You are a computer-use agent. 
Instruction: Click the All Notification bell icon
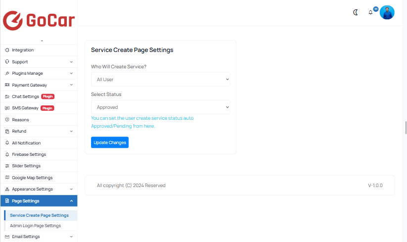click(7, 143)
